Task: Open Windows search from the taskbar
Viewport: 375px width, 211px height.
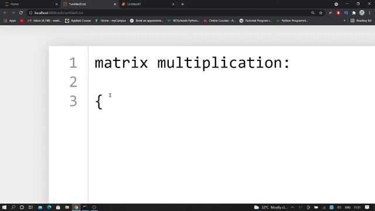Action: (13, 207)
